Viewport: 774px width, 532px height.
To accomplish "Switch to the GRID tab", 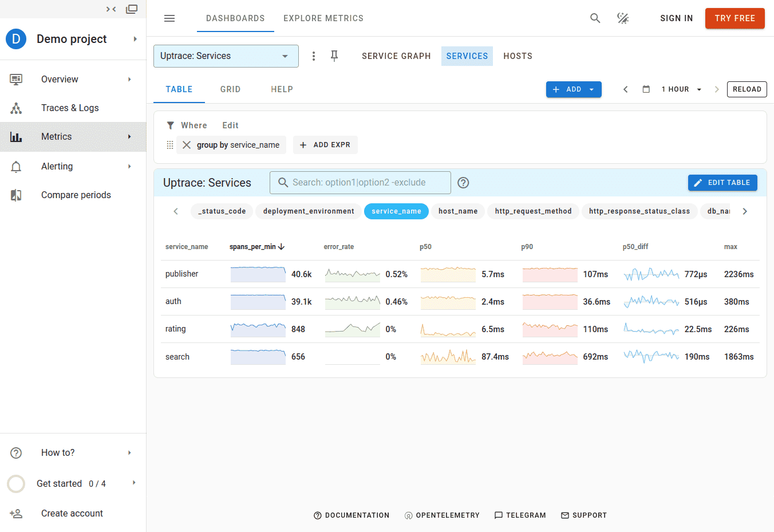I will pyautogui.click(x=230, y=89).
